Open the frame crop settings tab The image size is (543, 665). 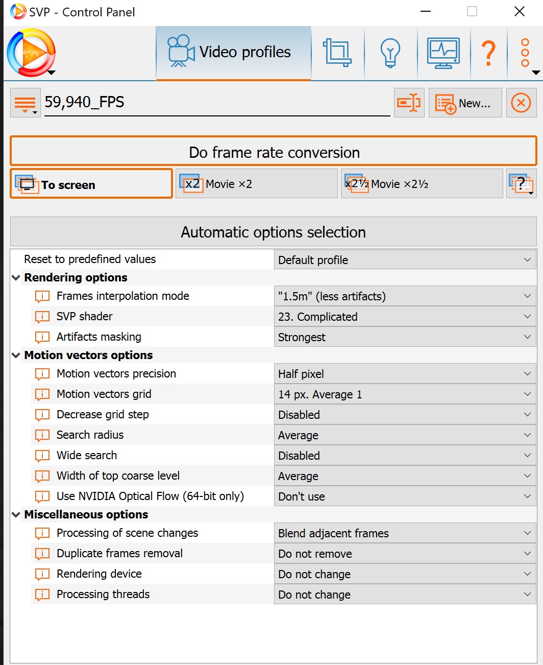337,53
